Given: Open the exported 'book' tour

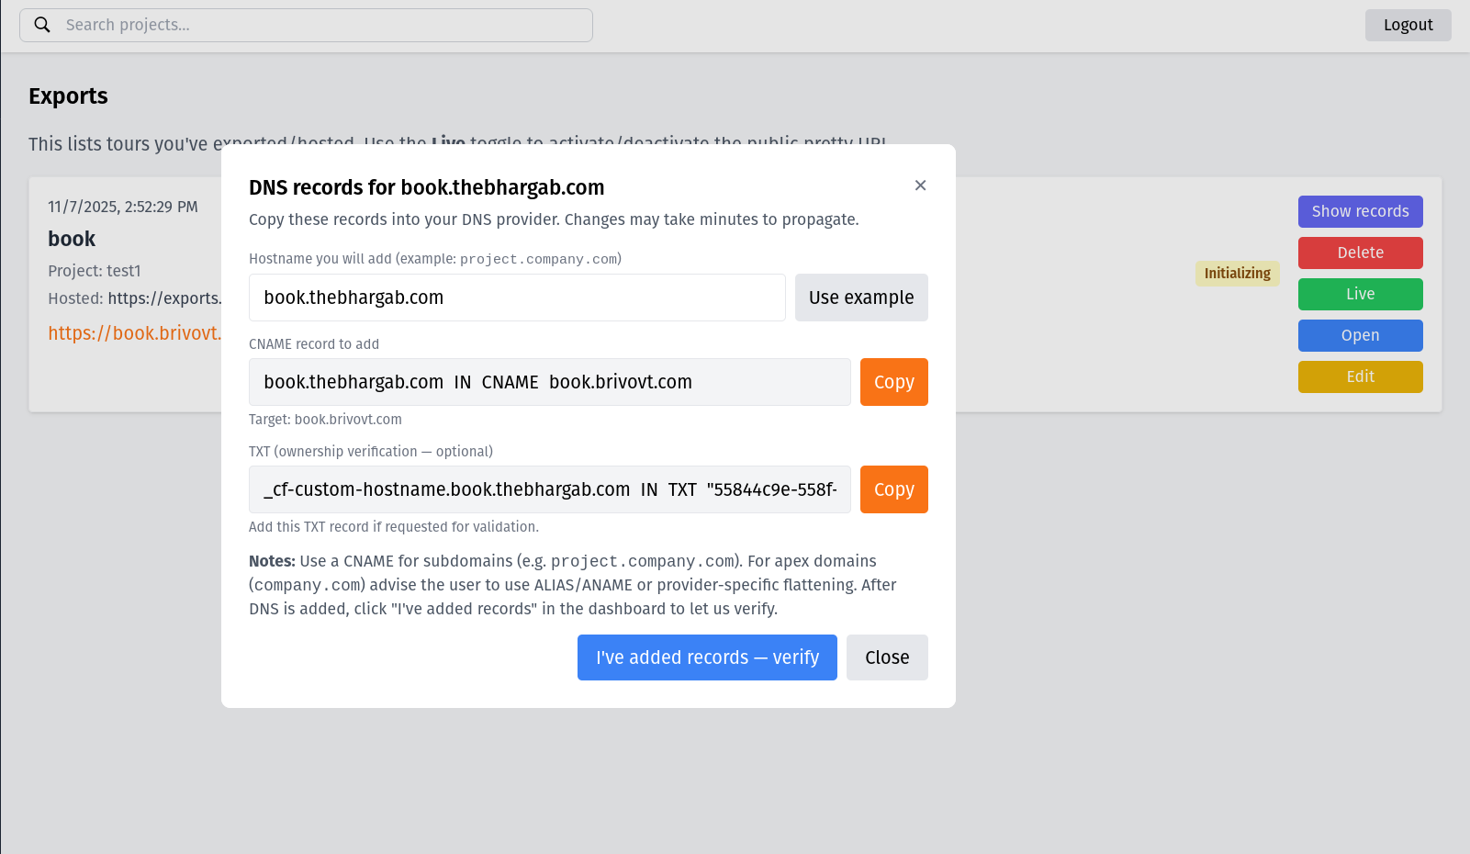Looking at the screenshot, I should 1360,335.
